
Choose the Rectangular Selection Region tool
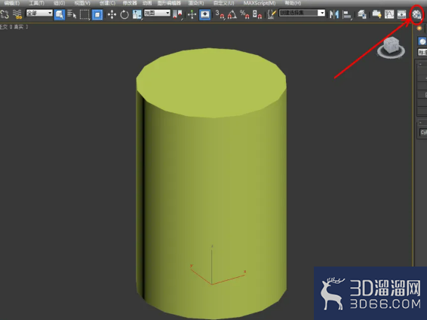coord(84,14)
